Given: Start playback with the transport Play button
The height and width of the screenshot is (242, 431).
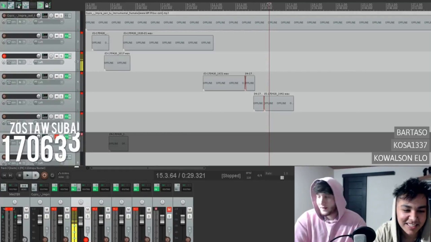Looking at the screenshot, I should click(27, 175).
